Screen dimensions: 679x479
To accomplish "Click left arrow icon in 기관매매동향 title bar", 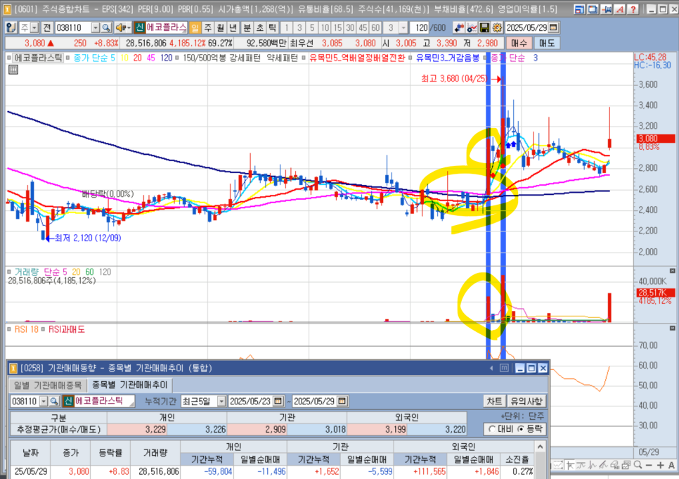I will pos(491,368).
